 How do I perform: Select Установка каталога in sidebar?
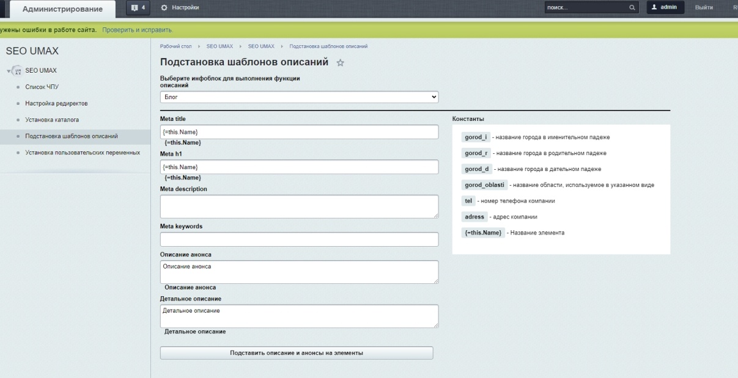point(52,120)
